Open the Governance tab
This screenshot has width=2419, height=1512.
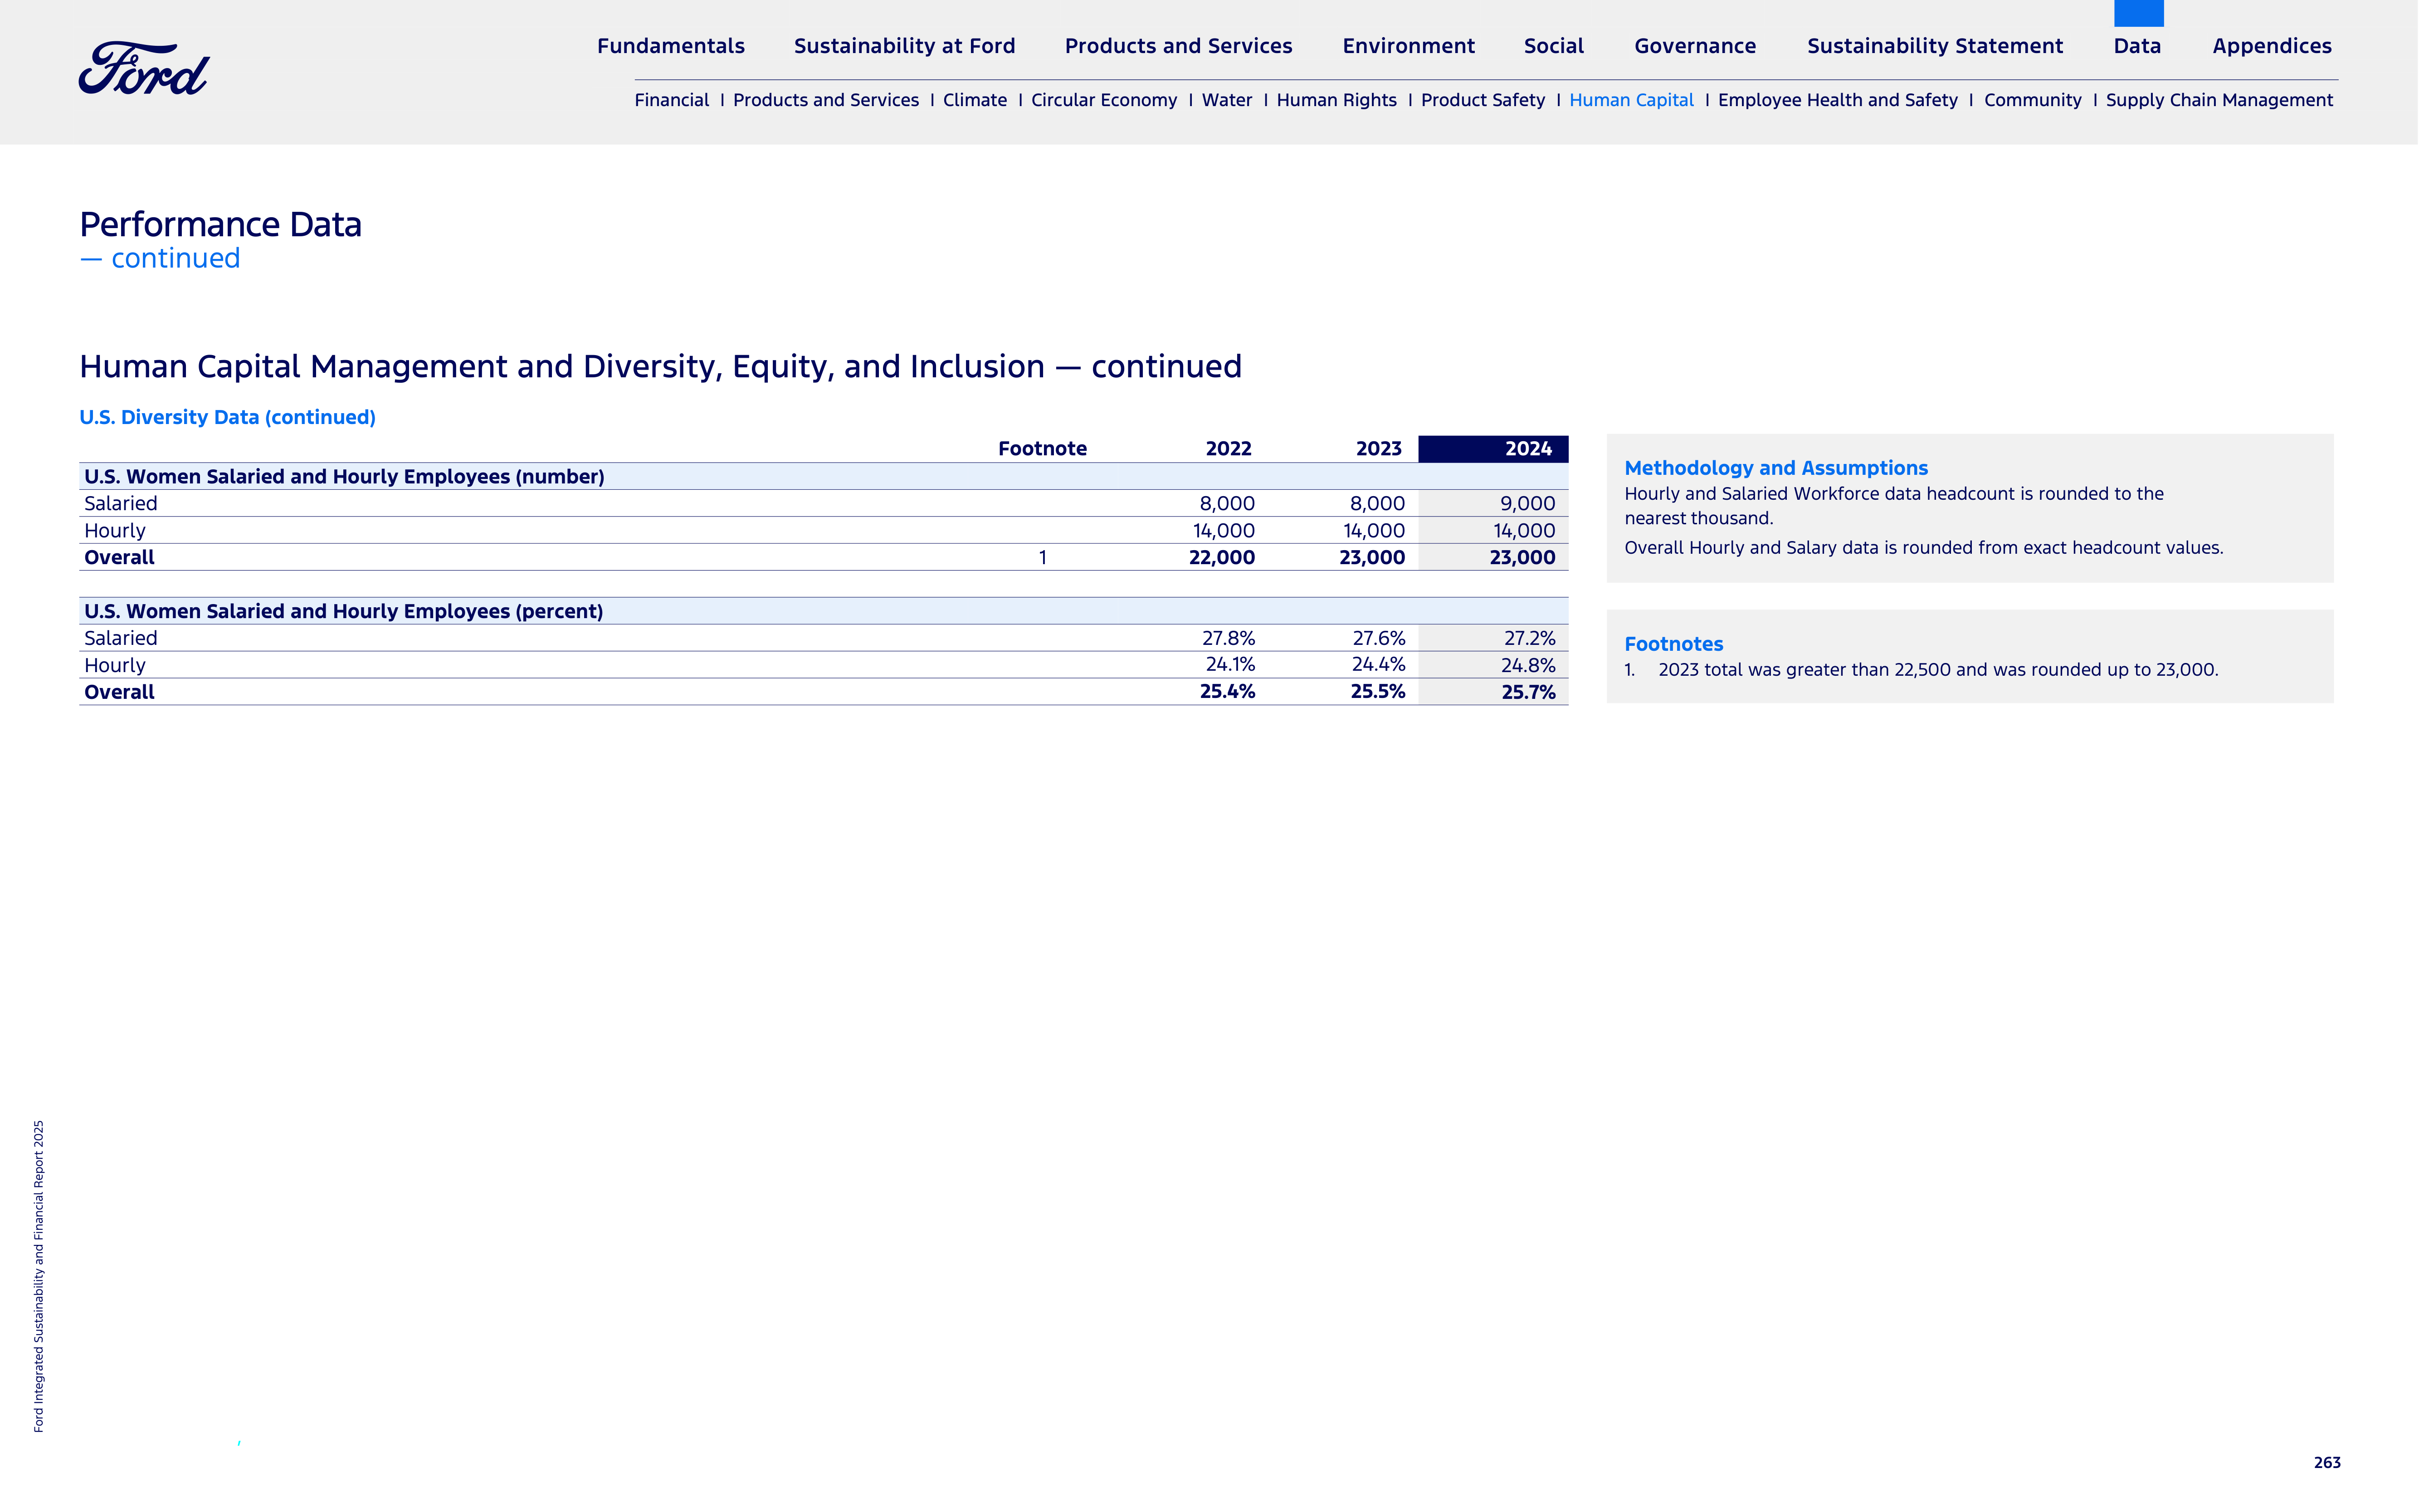[1695, 46]
